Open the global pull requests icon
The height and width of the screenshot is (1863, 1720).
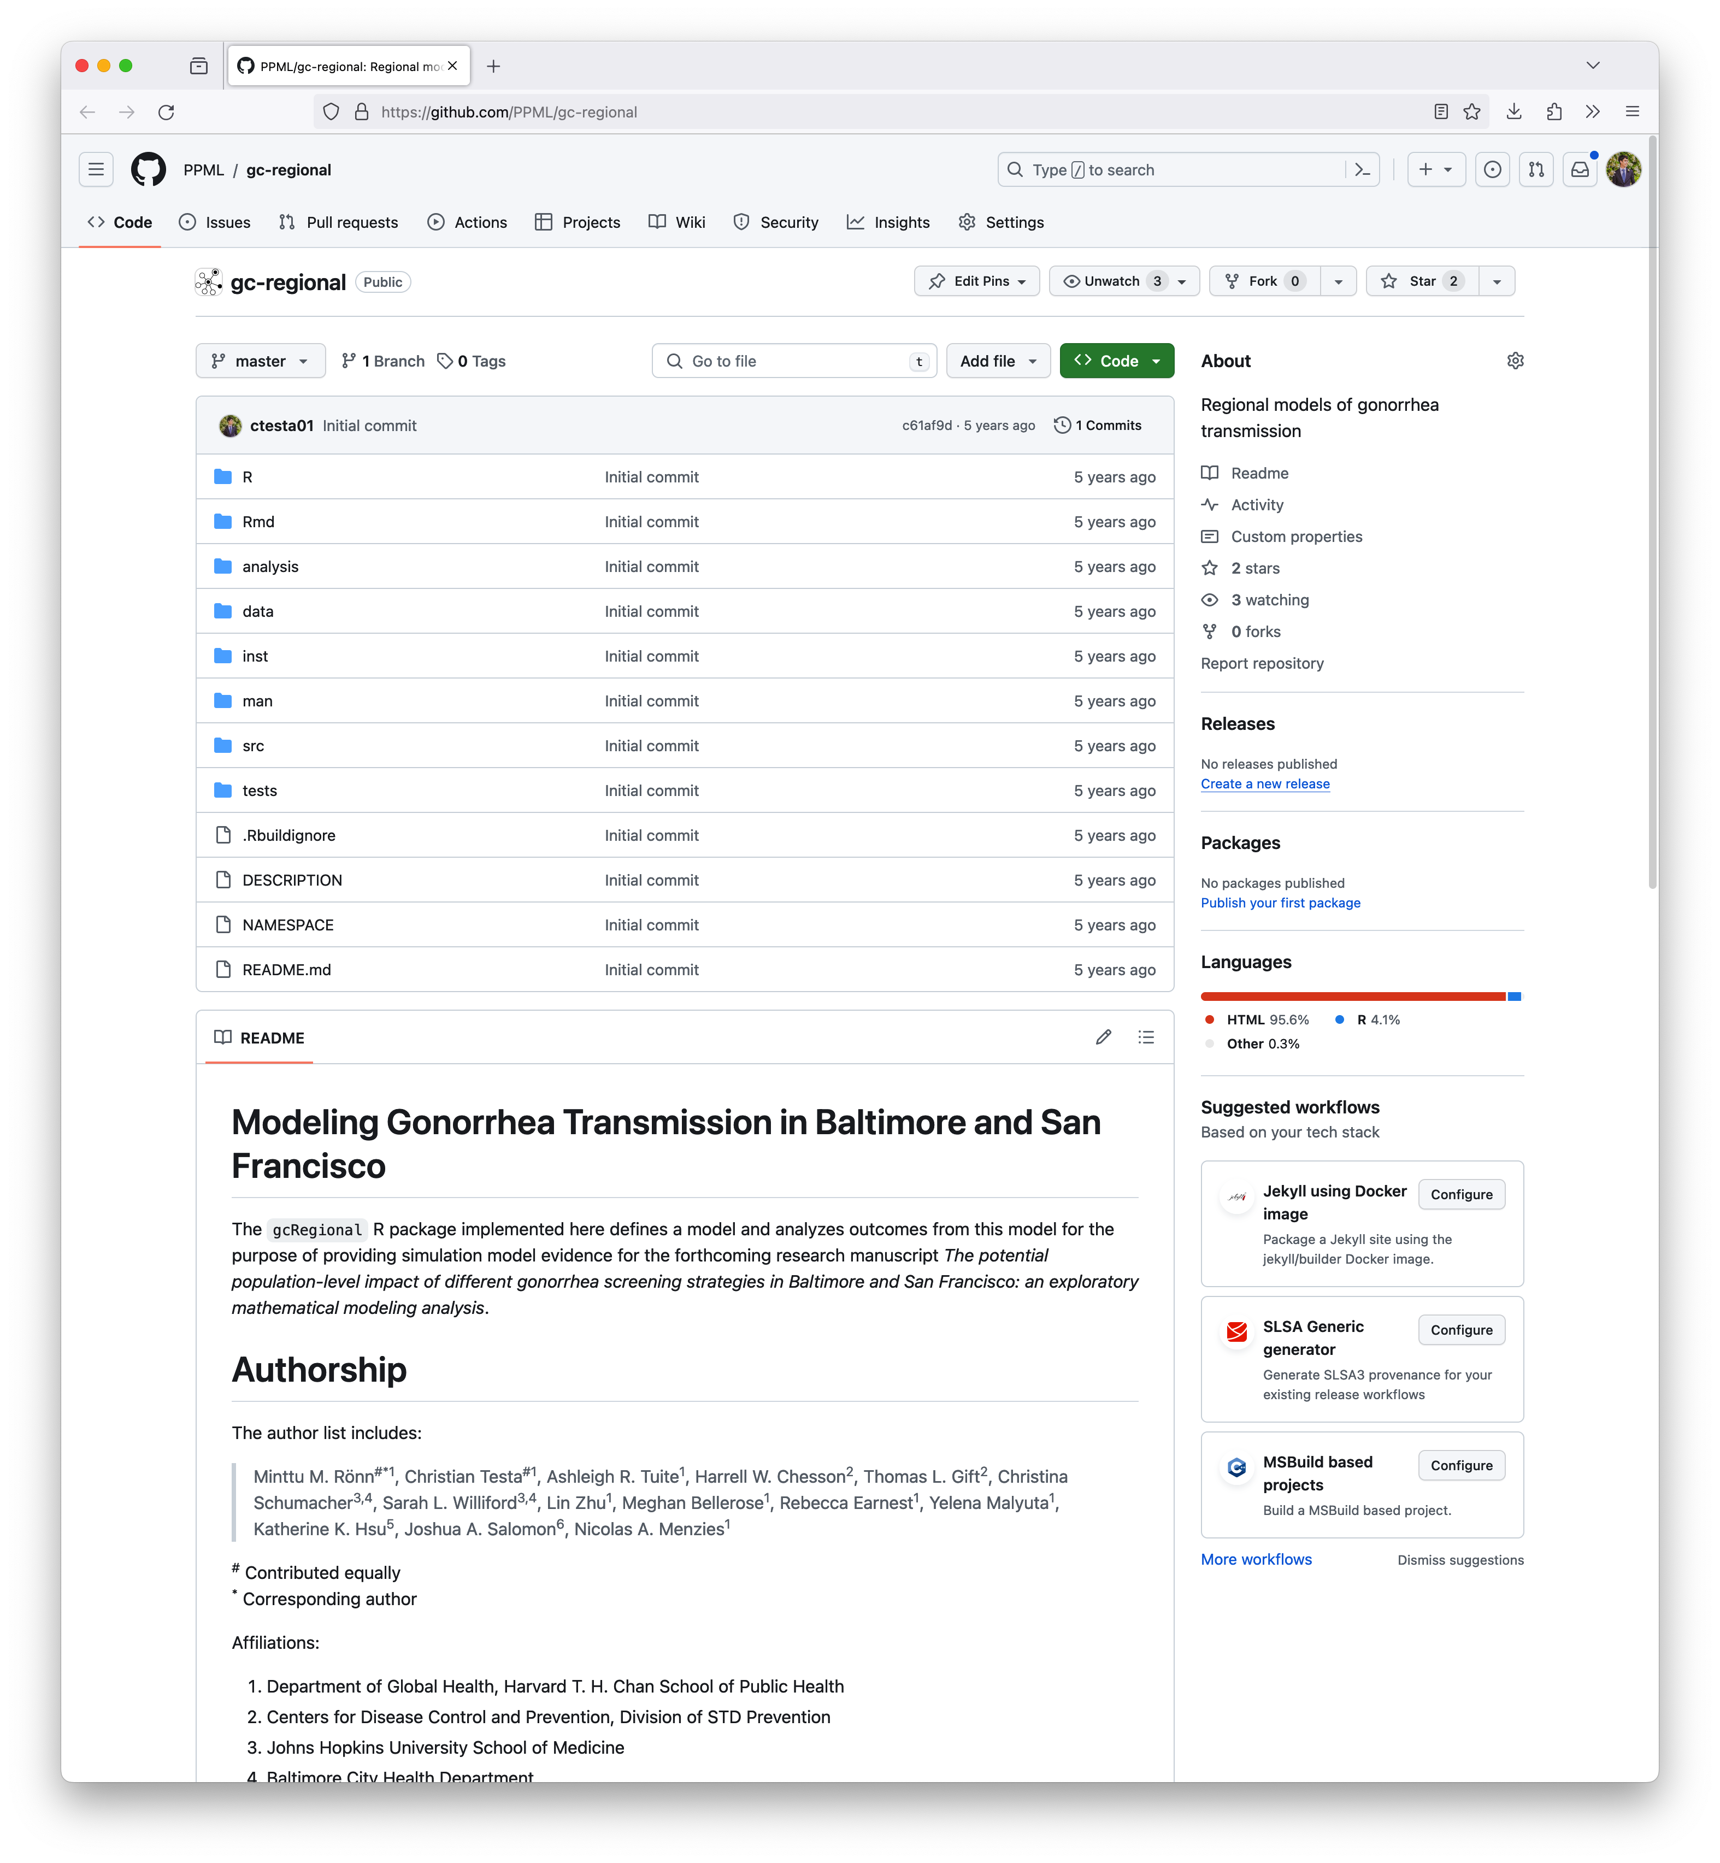pos(1536,169)
